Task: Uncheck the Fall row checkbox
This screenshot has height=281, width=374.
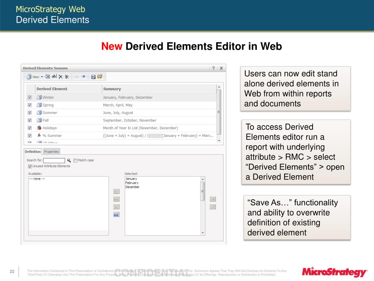Action: click(30, 120)
